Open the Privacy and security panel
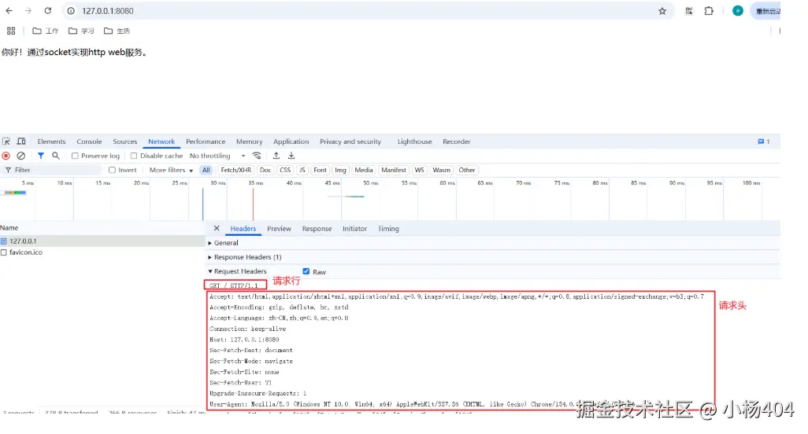 350,142
